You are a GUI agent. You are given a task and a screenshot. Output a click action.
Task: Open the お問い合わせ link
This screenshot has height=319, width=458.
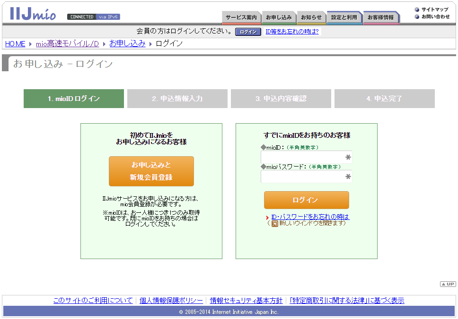point(435,17)
